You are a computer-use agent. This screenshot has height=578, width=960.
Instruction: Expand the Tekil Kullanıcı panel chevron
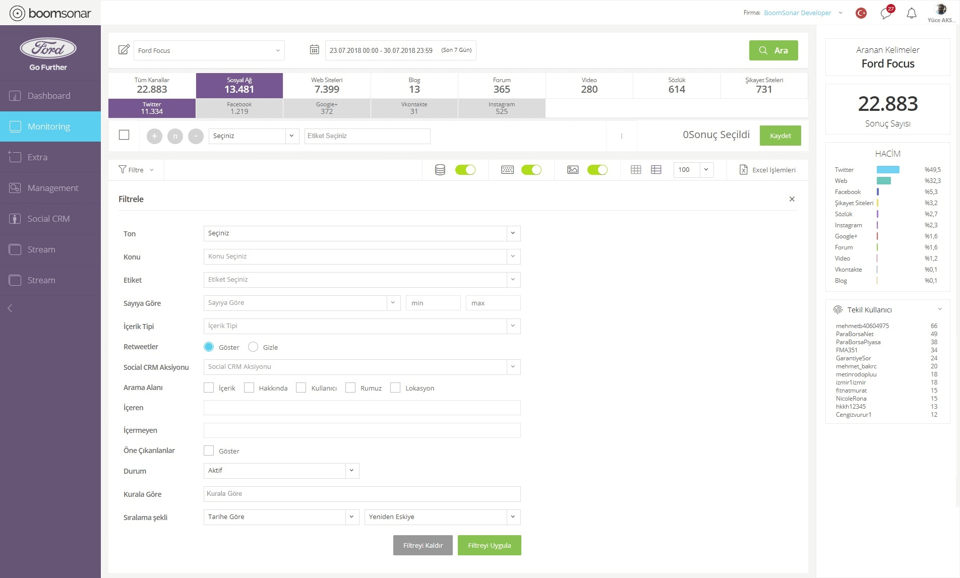coord(940,309)
